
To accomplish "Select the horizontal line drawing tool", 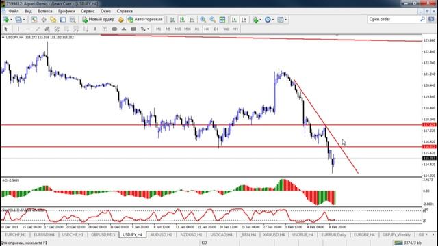I will (28, 29).
